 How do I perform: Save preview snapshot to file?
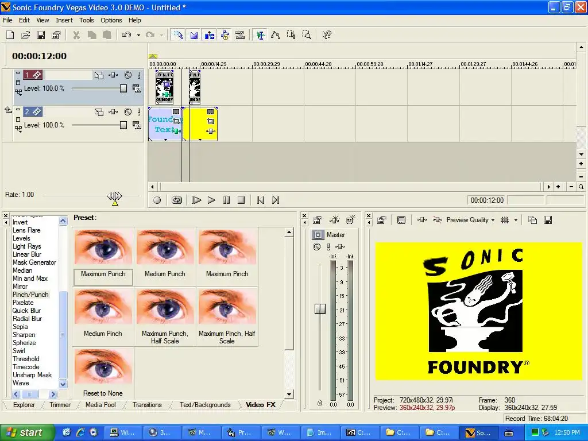(548, 220)
